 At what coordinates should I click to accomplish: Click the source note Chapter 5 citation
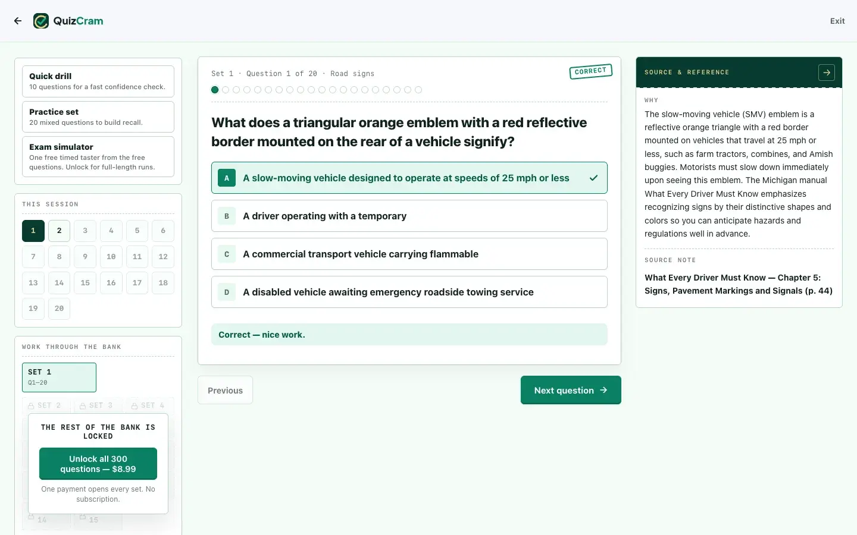739,284
